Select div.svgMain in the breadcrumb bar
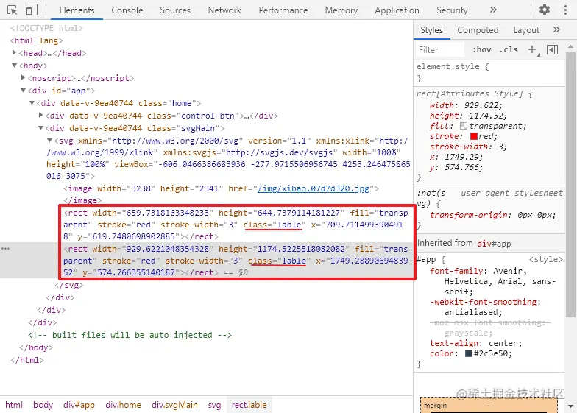Screen dimensions: 577x413 click(x=174, y=405)
